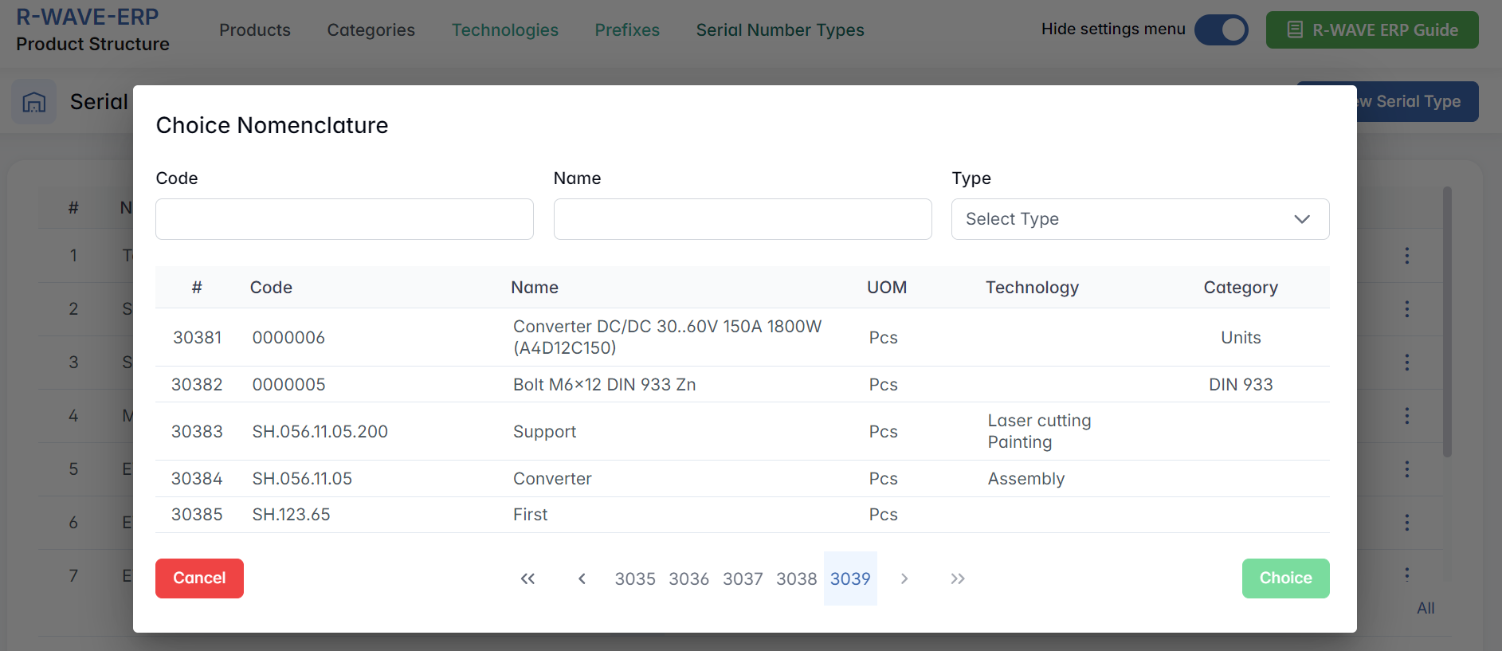Click the Code filter input field

[344, 219]
